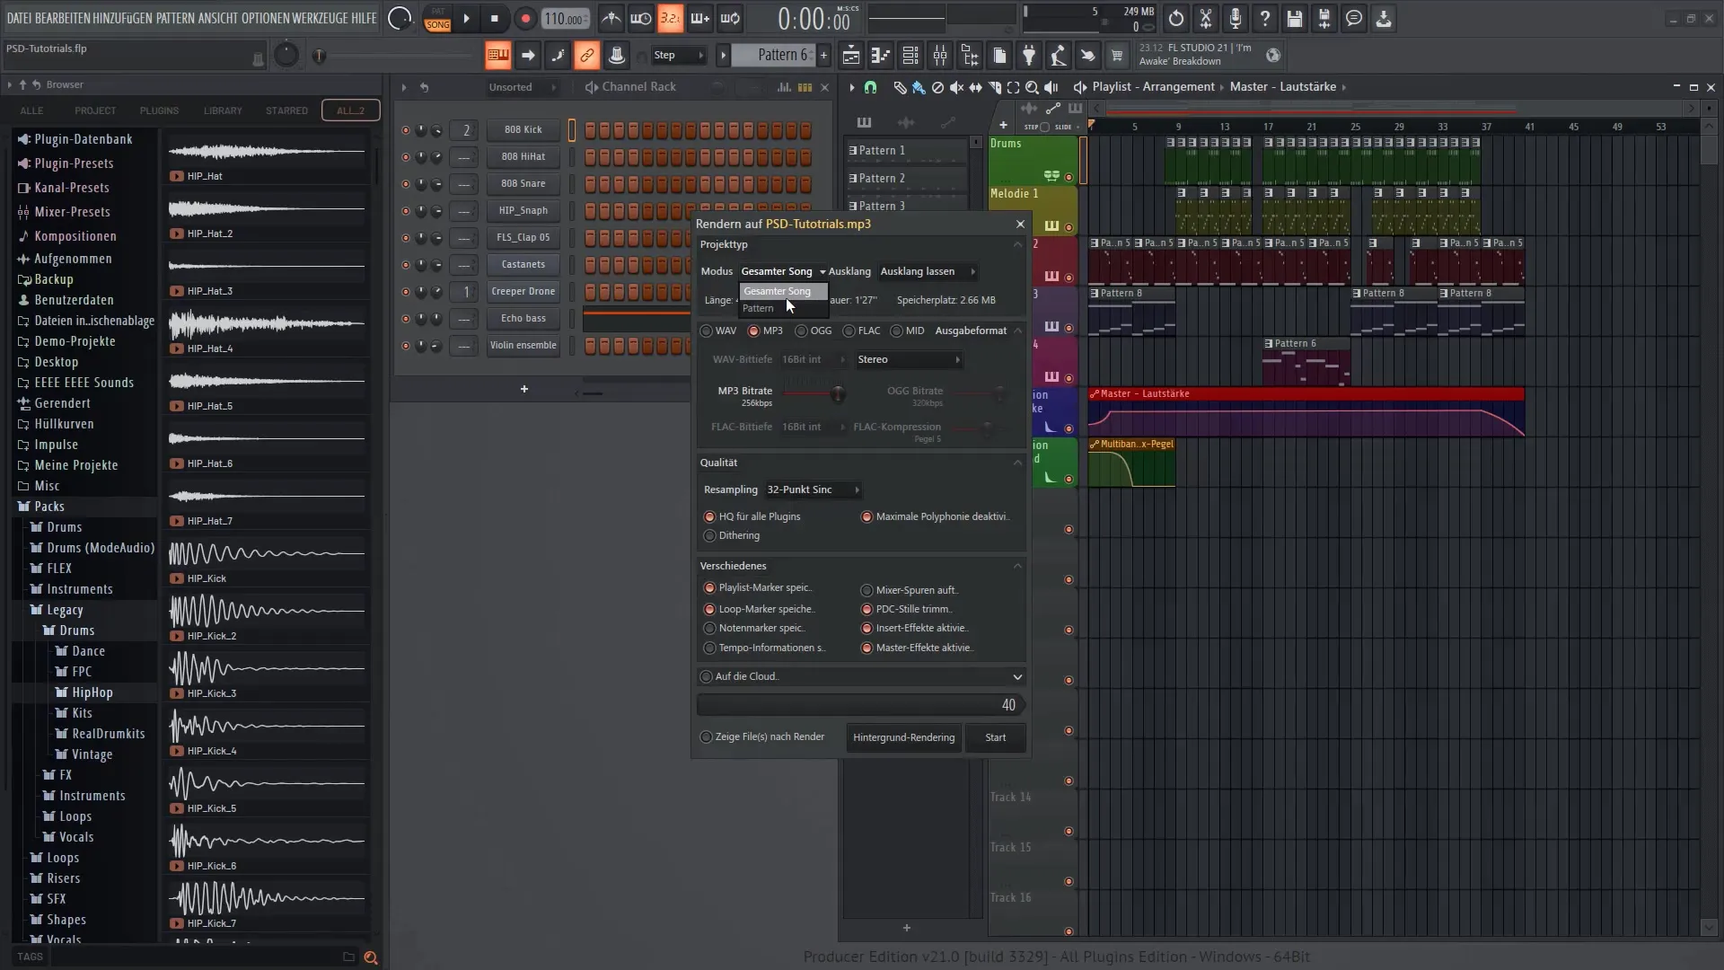This screenshot has height=970, width=1724.
Task: Click the undo history icon
Action: 1176,18
